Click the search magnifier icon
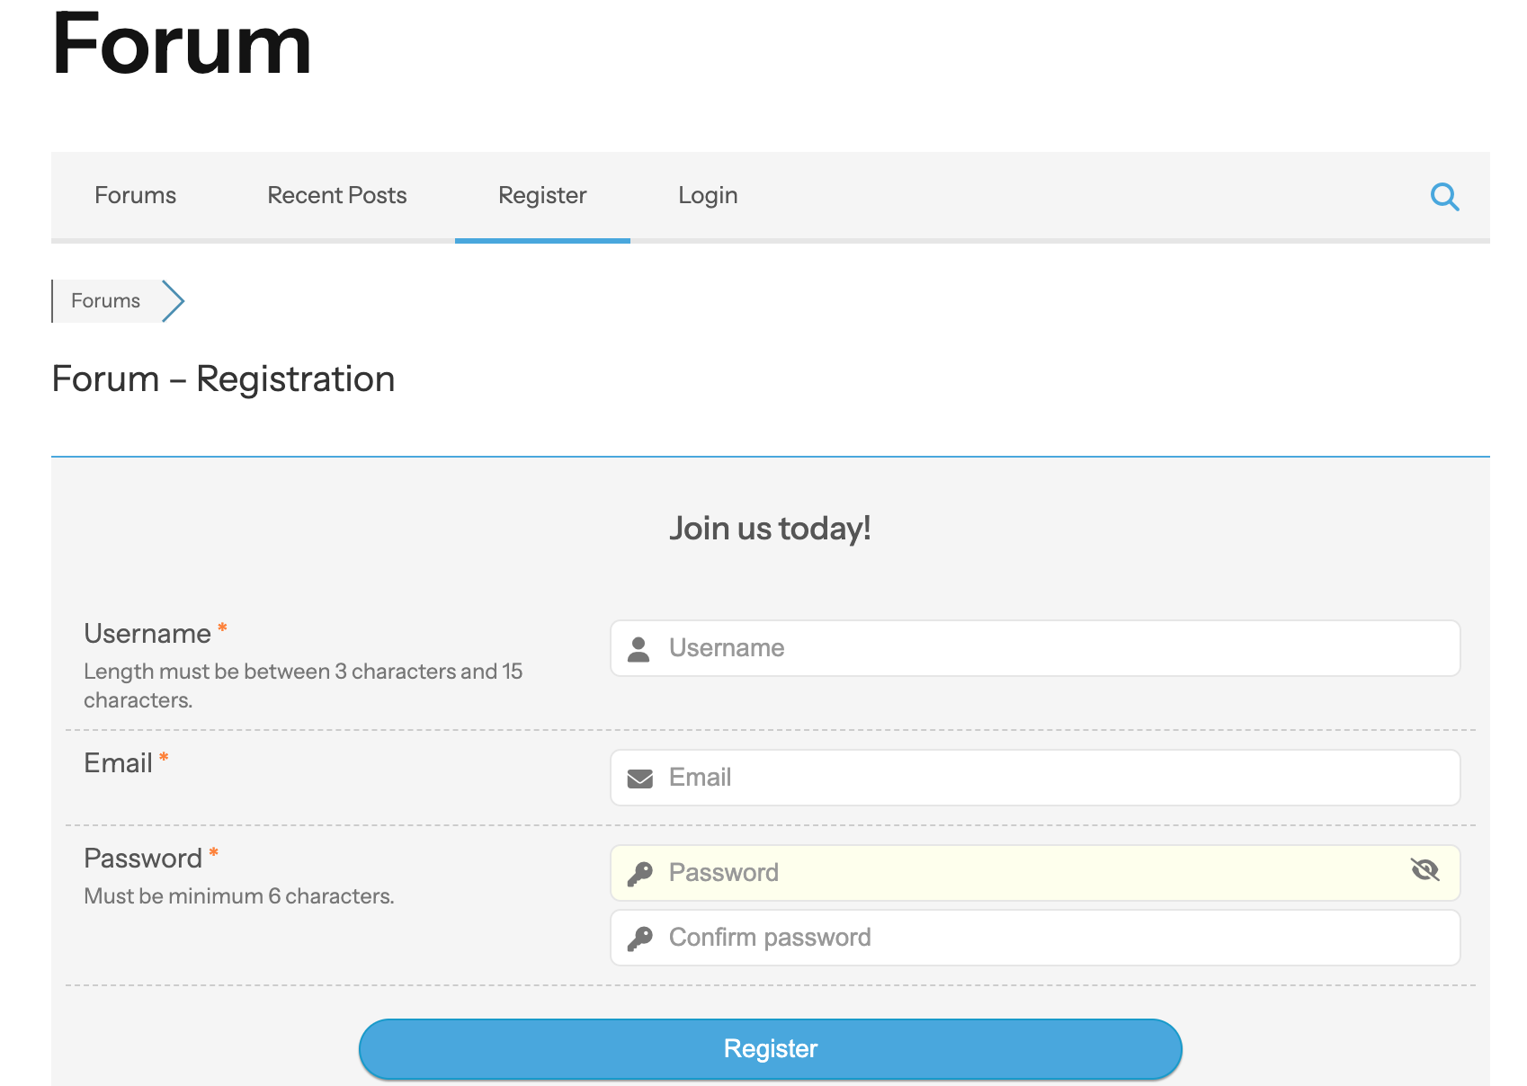Viewport: 1527px width, 1086px height. pyautogui.click(x=1444, y=196)
